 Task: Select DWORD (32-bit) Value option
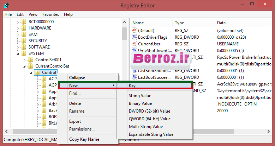pos(149,111)
